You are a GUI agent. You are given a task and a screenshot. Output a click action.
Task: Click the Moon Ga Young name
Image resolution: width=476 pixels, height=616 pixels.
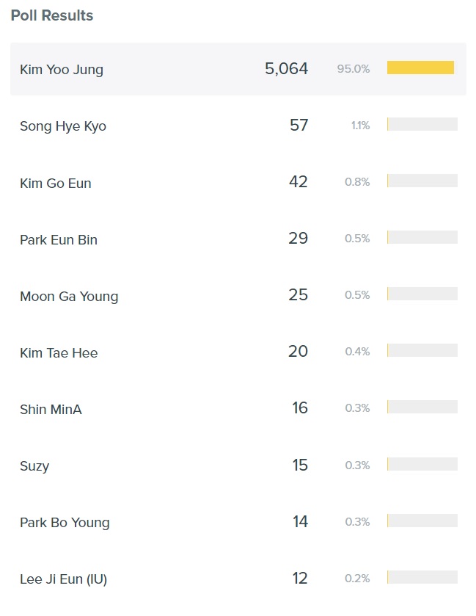pos(69,297)
